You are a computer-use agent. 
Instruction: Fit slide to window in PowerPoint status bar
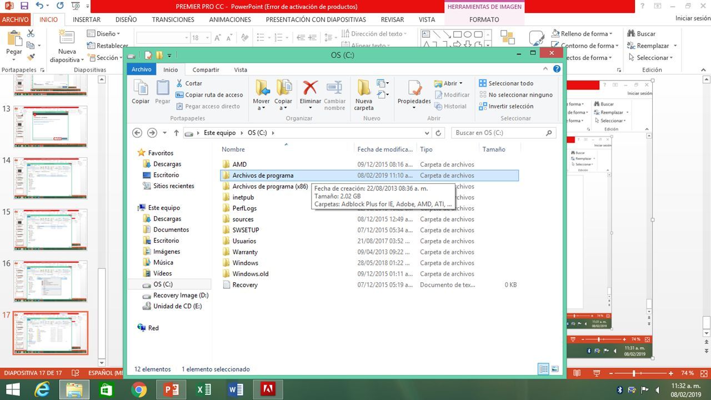click(x=704, y=373)
